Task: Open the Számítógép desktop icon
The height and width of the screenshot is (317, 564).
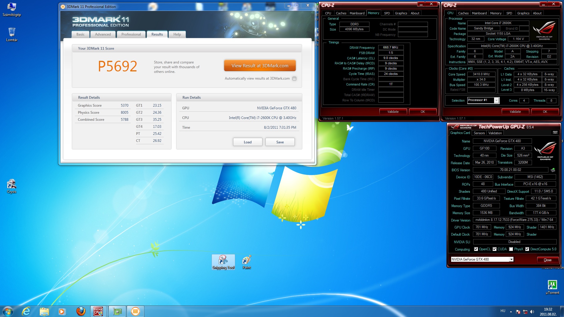Action: 12,9
